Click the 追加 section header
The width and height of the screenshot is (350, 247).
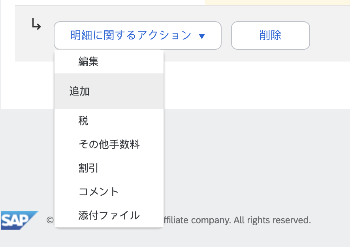tap(79, 91)
